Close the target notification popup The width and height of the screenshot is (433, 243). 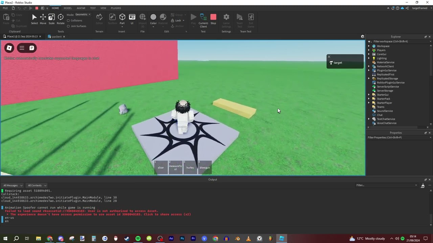pyautogui.click(x=329, y=57)
